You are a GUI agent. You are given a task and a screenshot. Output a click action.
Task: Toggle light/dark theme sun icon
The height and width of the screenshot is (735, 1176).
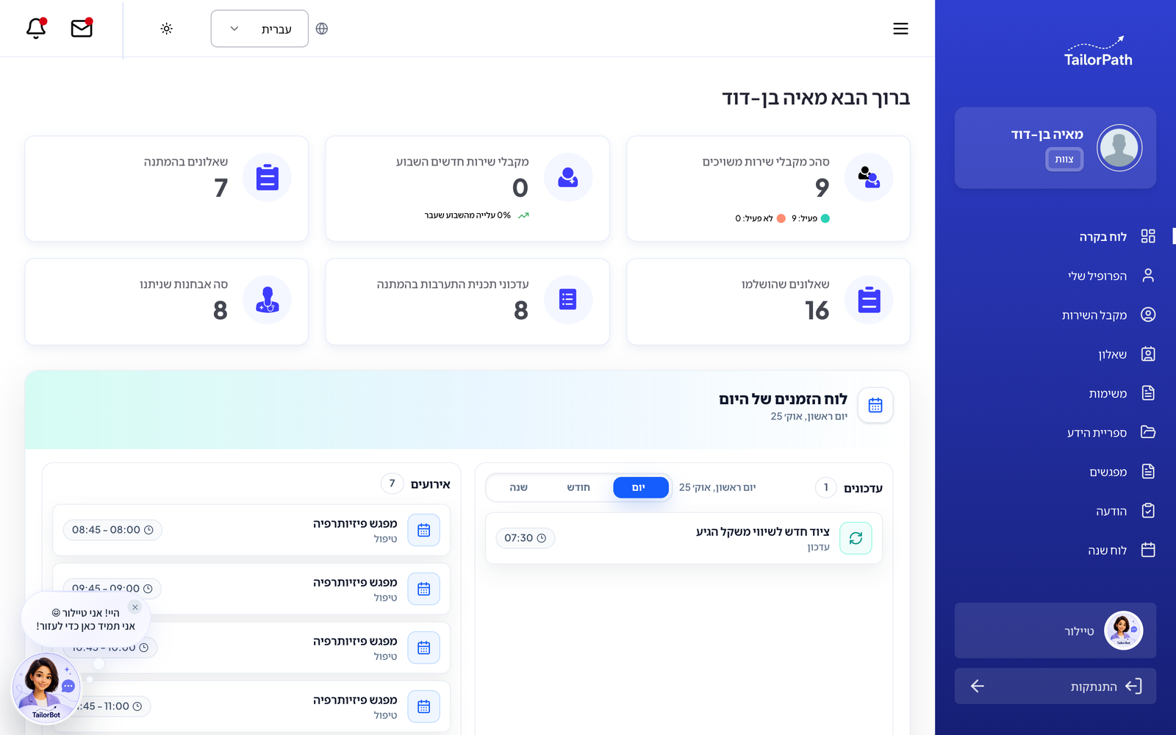click(167, 29)
